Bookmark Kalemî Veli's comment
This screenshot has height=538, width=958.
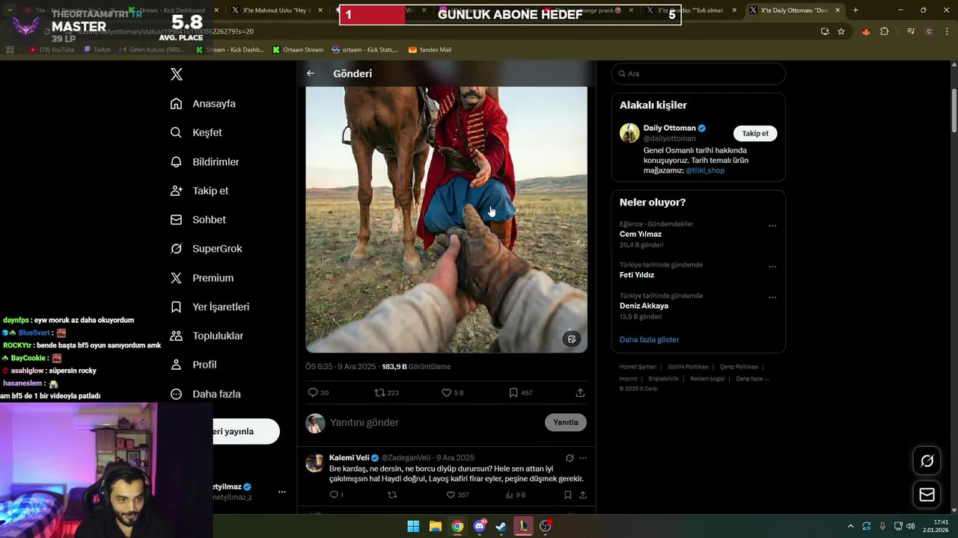pos(568,495)
